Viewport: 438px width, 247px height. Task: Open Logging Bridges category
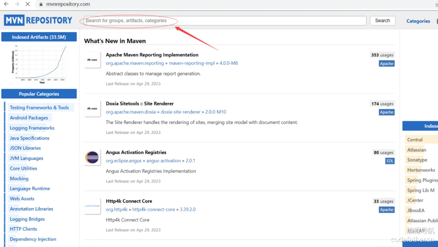[x=27, y=219]
